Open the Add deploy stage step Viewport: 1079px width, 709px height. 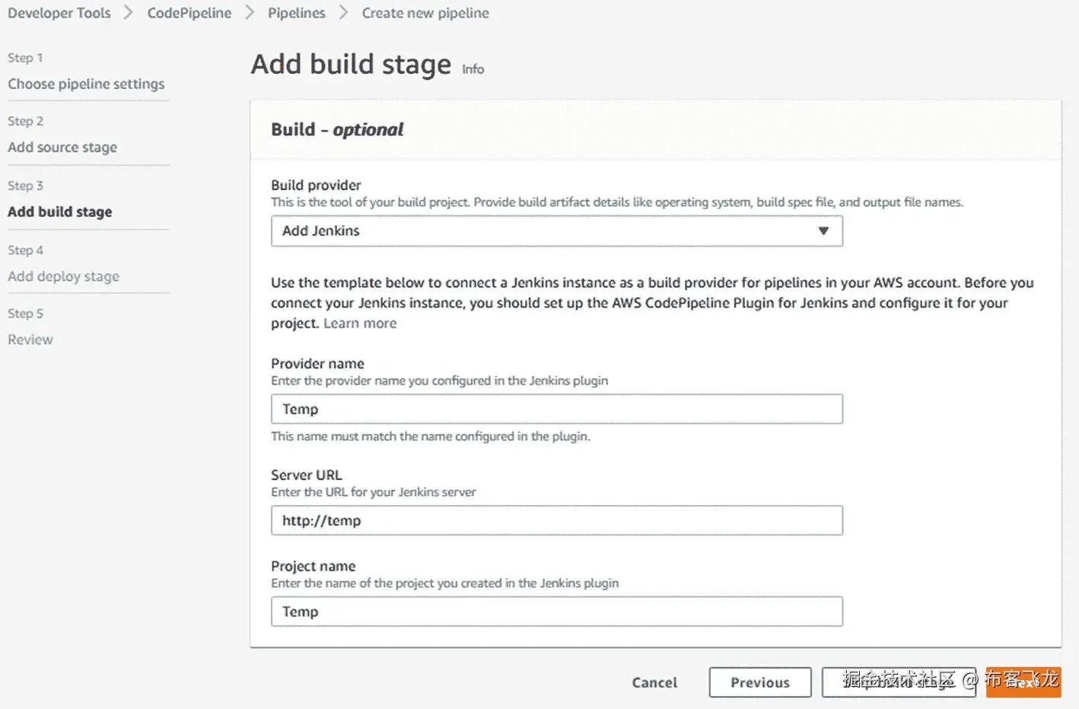tap(63, 276)
